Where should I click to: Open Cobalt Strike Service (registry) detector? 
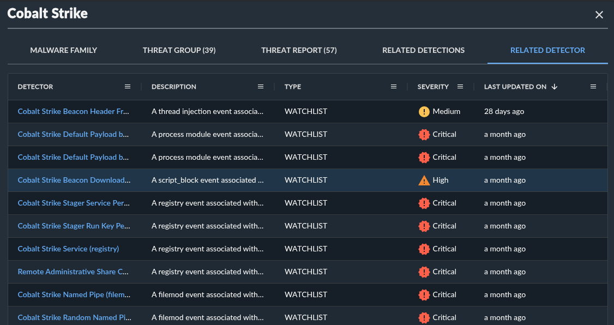tap(68, 249)
